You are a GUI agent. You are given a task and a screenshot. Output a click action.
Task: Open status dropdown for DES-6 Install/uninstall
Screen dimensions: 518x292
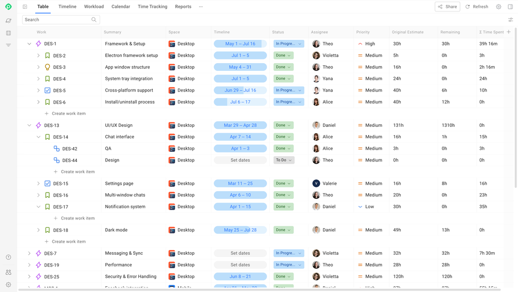tap(289, 102)
